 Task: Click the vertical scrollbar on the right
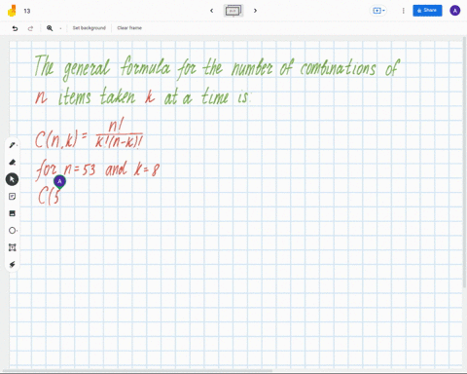pos(465,163)
